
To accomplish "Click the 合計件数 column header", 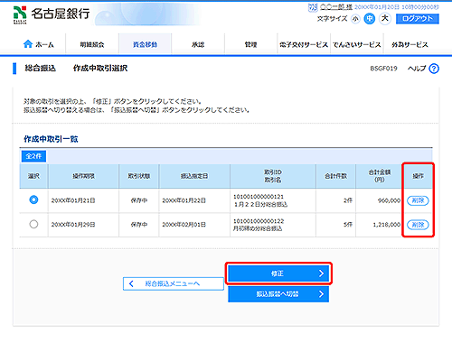I will click(335, 176).
